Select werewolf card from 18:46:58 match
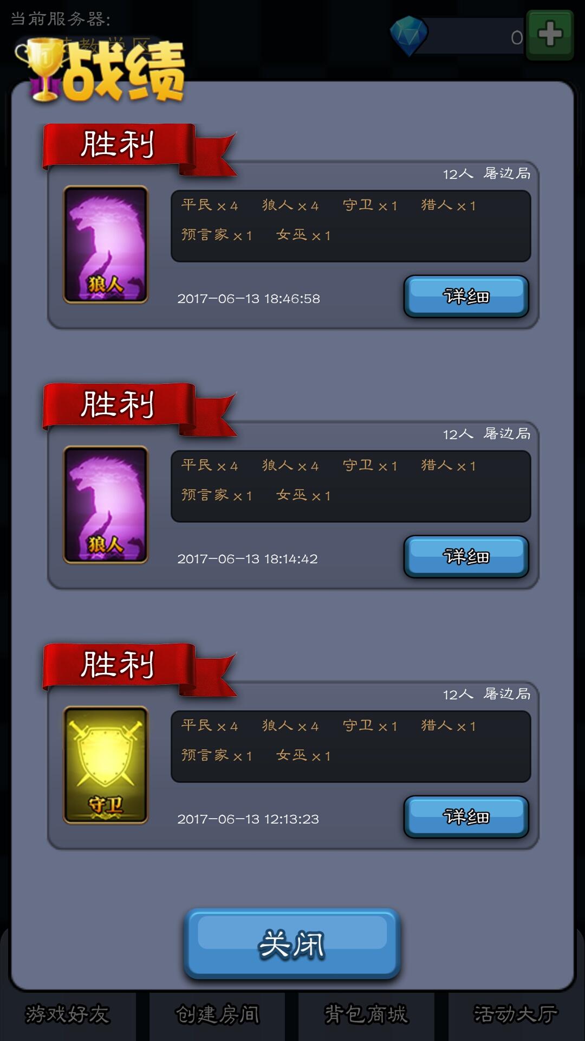The image size is (585, 1041). pos(106,245)
